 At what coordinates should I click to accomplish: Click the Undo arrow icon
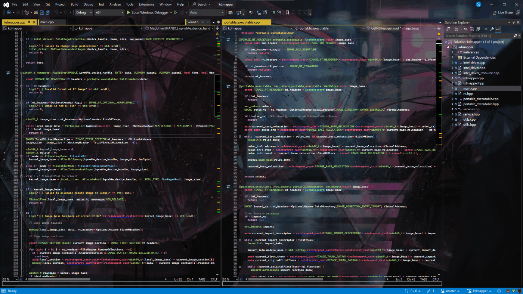[56, 12]
